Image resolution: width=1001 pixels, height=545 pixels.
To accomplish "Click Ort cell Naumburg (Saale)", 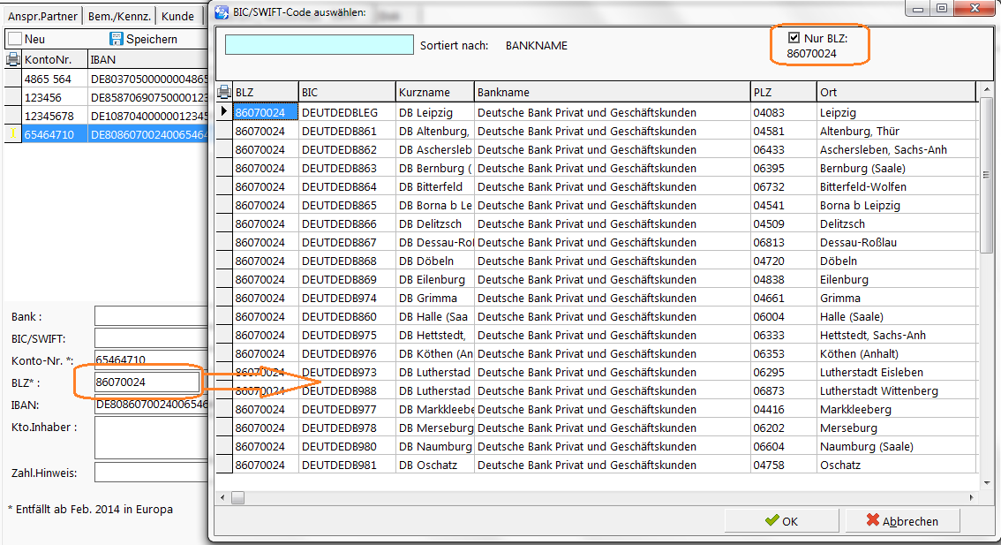I will point(897,446).
